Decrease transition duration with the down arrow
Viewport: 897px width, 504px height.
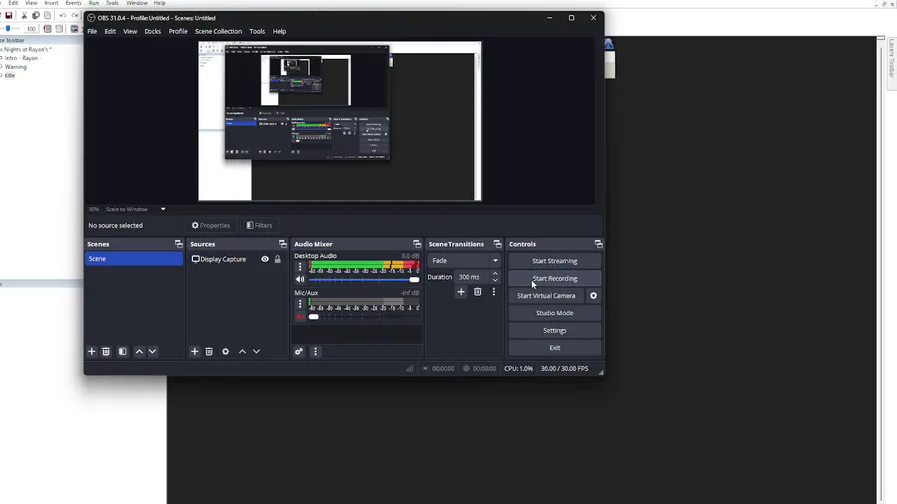[x=495, y=280]
